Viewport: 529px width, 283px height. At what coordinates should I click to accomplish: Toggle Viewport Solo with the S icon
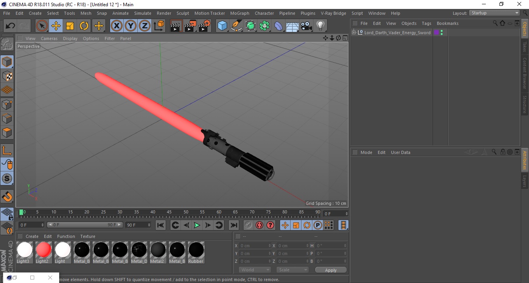[x=7, y=179]
